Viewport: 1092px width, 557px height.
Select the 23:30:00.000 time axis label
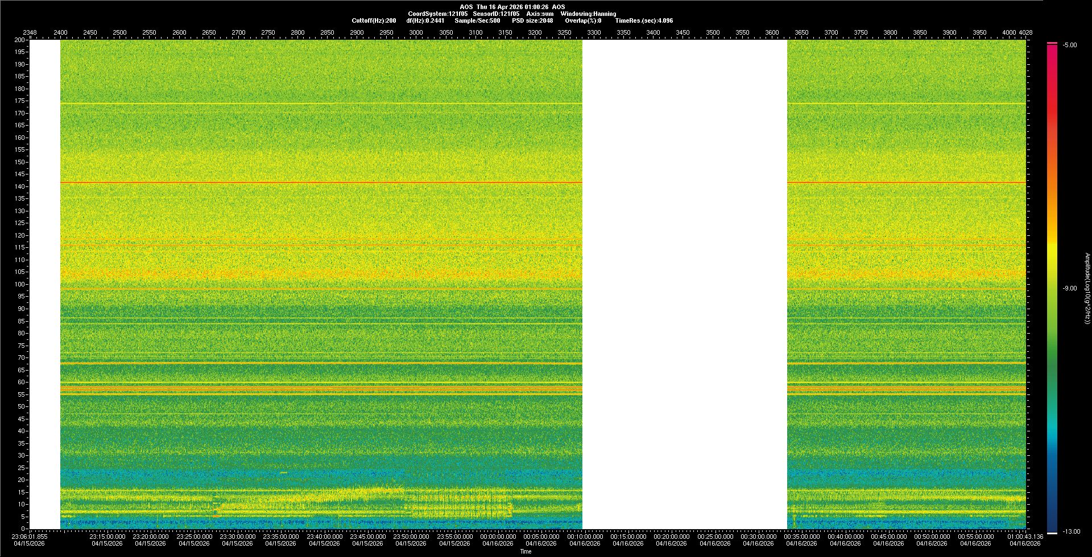click(x=237, y=537)
